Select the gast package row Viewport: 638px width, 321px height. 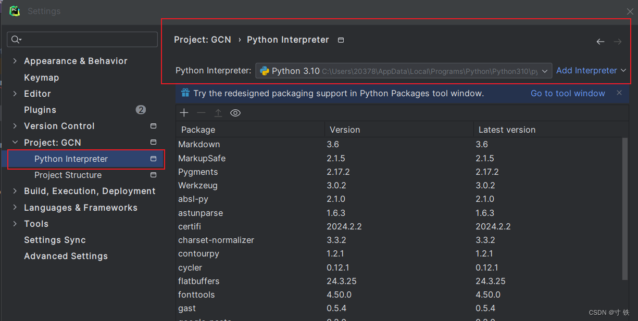(399, 308)
